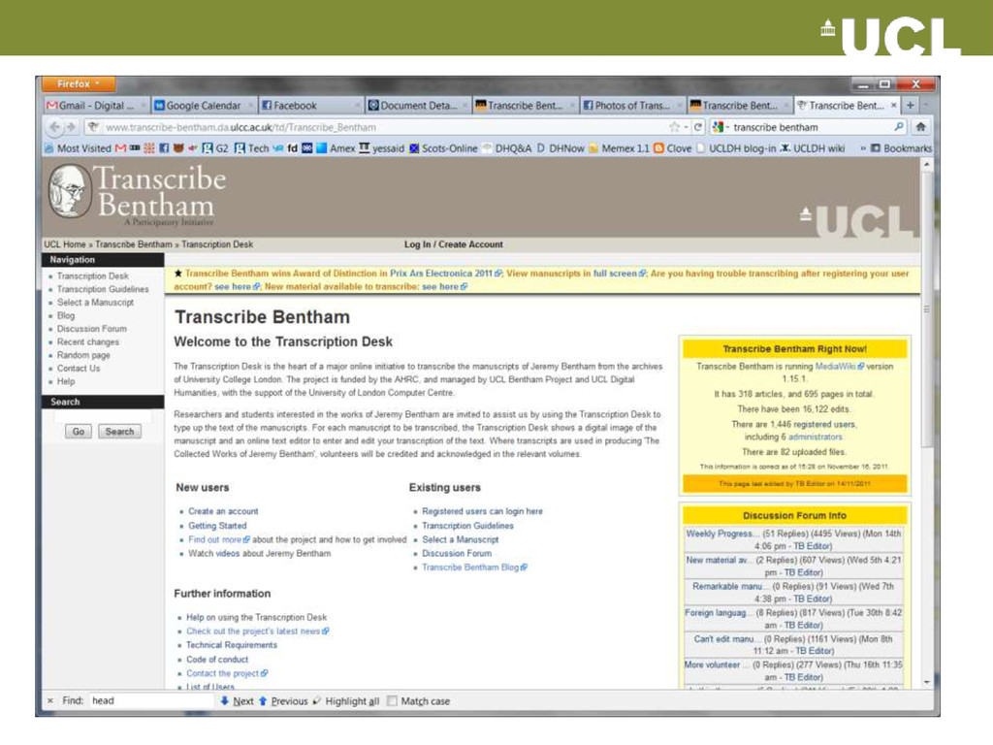Open Transcription Guidelines in Navigation
Viewport: 993px width, 745px height.
coord(103,289)
